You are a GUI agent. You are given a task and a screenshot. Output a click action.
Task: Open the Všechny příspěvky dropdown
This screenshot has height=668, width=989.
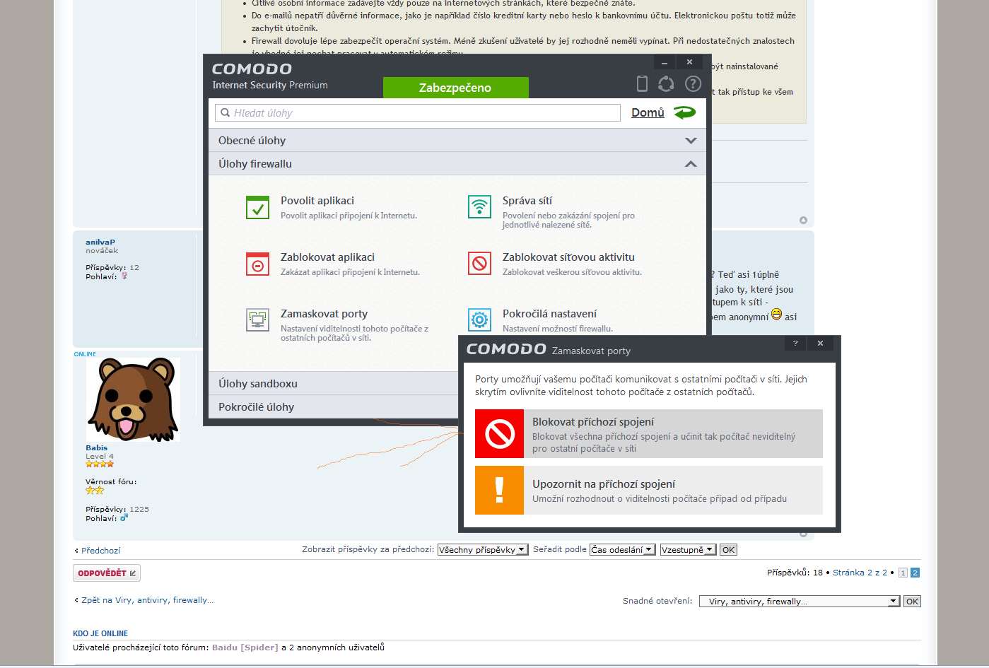(483, 550)
